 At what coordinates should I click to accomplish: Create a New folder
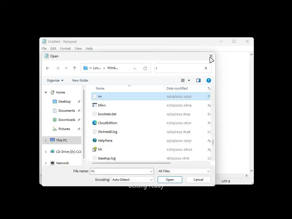pos(80,80)
